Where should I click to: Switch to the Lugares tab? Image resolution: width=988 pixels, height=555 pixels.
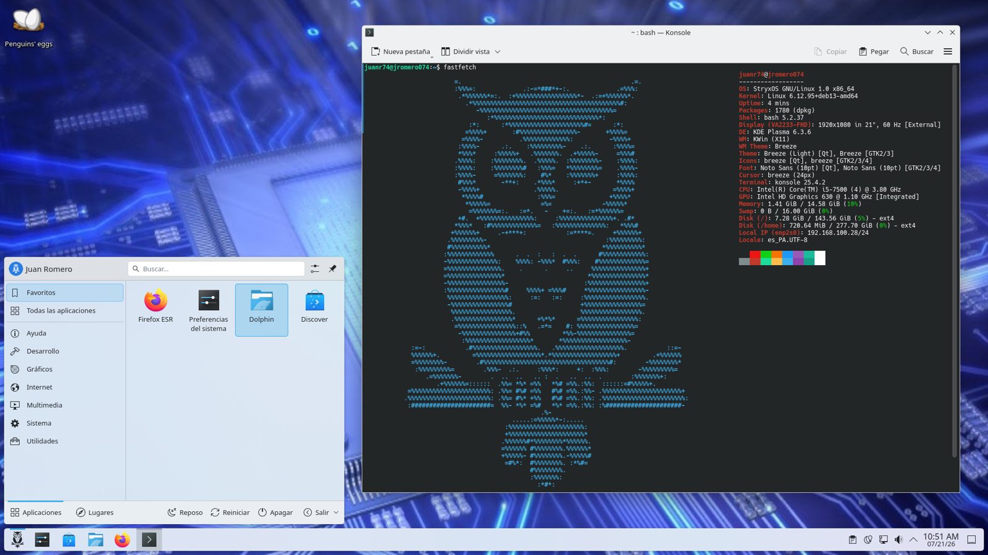[94, 512]
